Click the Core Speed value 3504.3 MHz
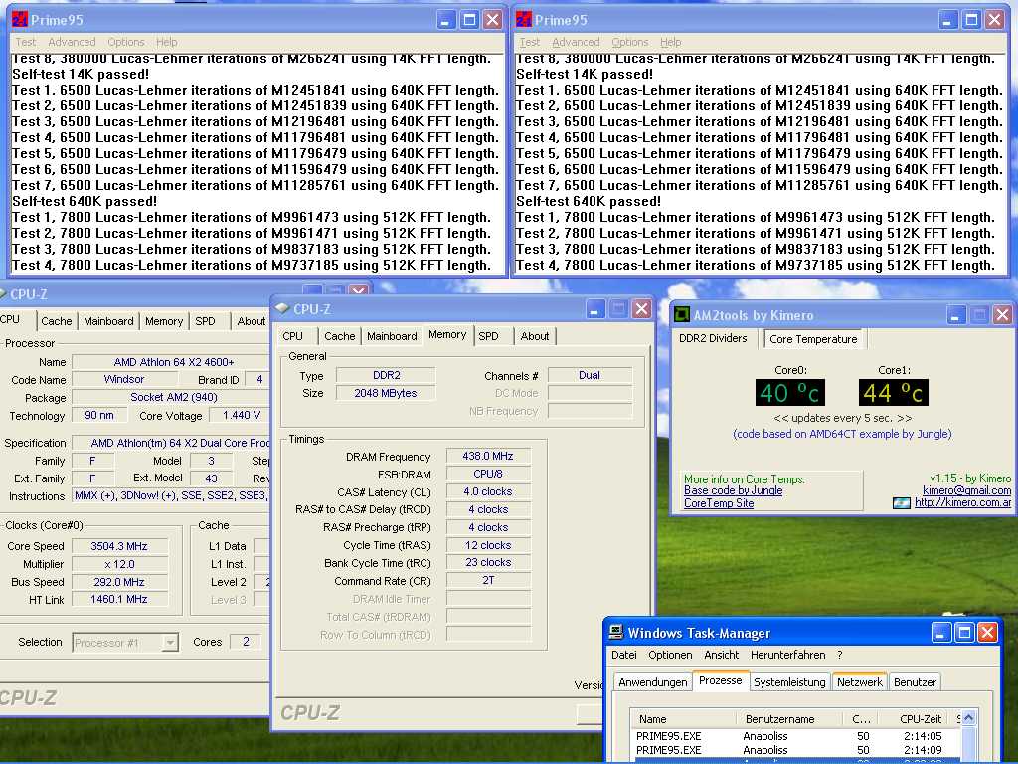Viewport: 1018px width, 764px height. pos(119,546)
